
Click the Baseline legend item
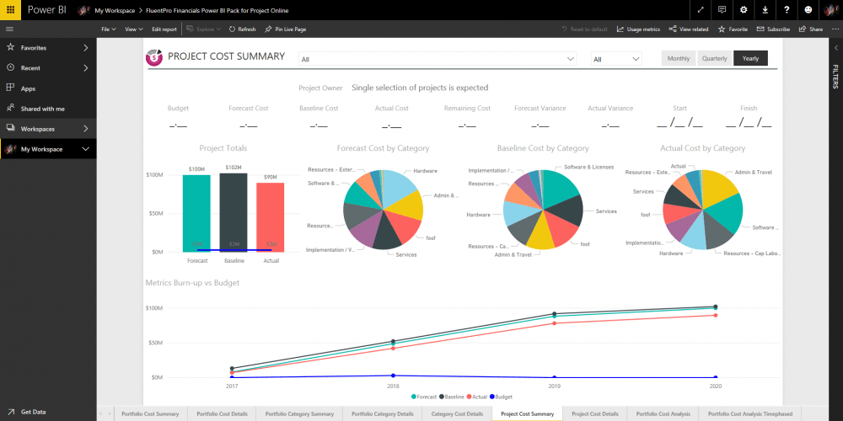pos(452,397)
